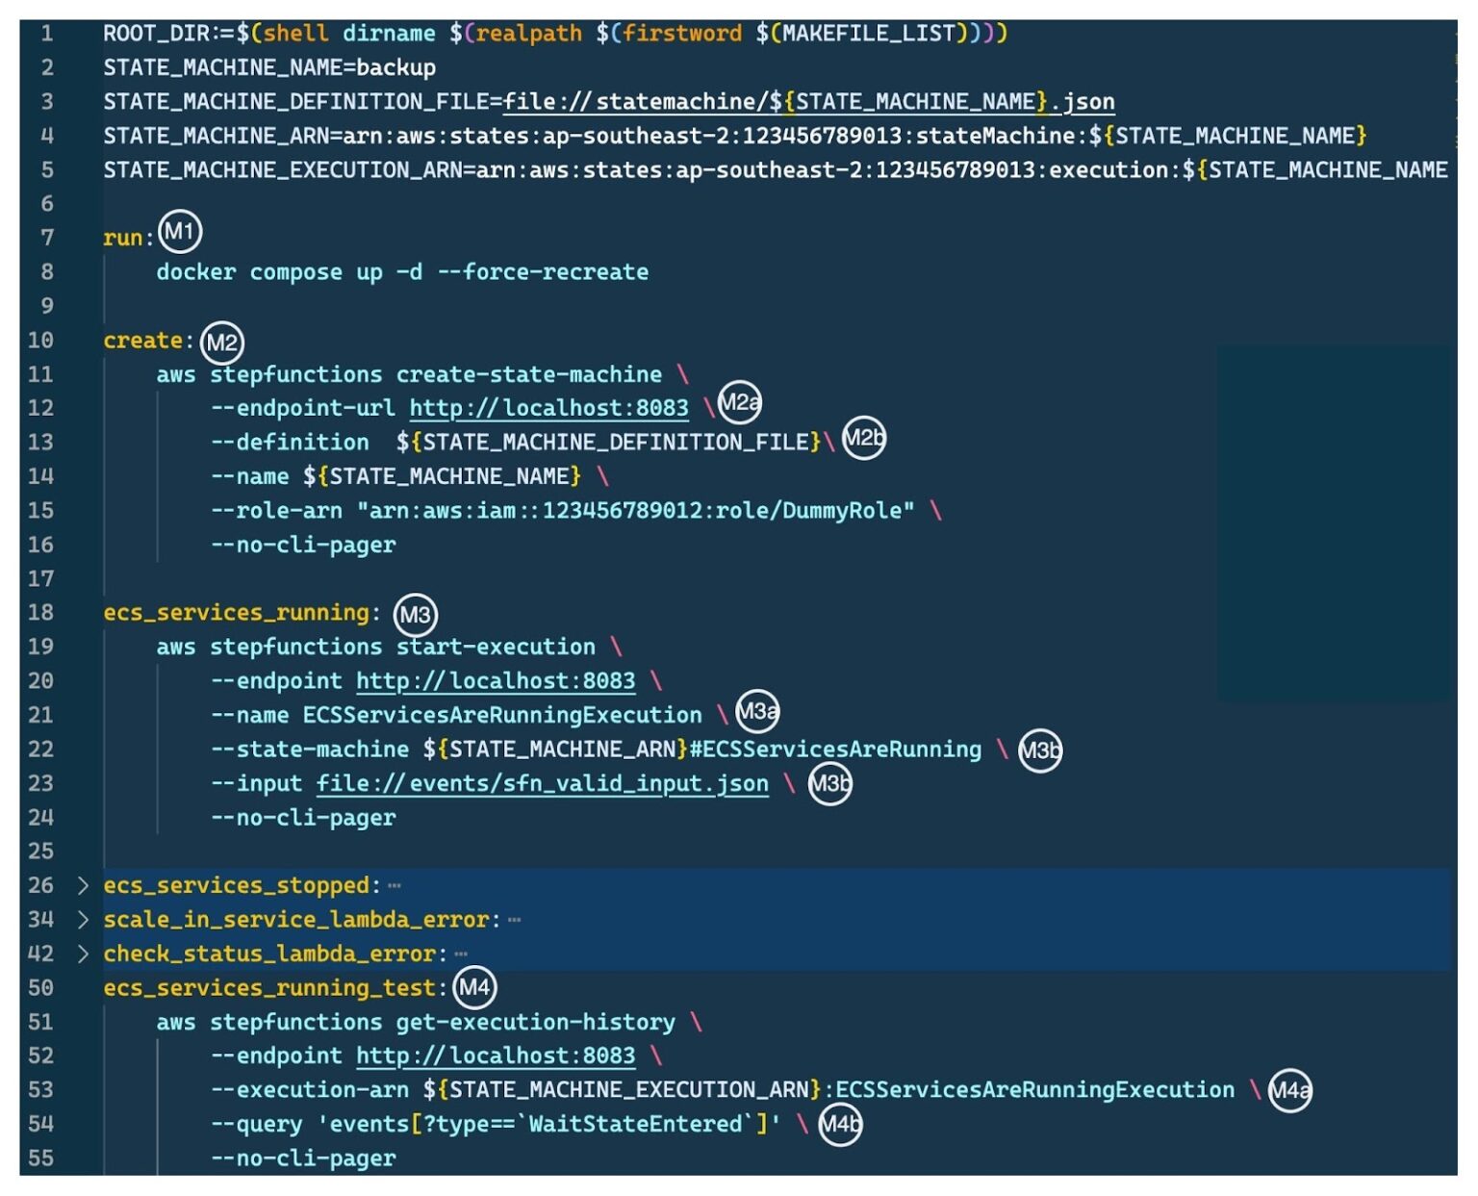Open the file://statemachine definition link on line 3

[x=809, y=102]
